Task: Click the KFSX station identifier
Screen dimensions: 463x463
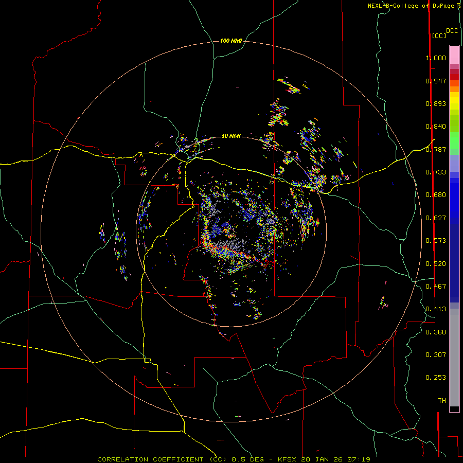Action: coord(288,459)
